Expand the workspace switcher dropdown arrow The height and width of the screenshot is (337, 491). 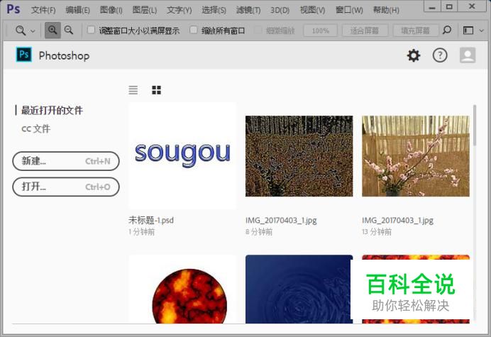pyautogui.click(x=482, y=31)
